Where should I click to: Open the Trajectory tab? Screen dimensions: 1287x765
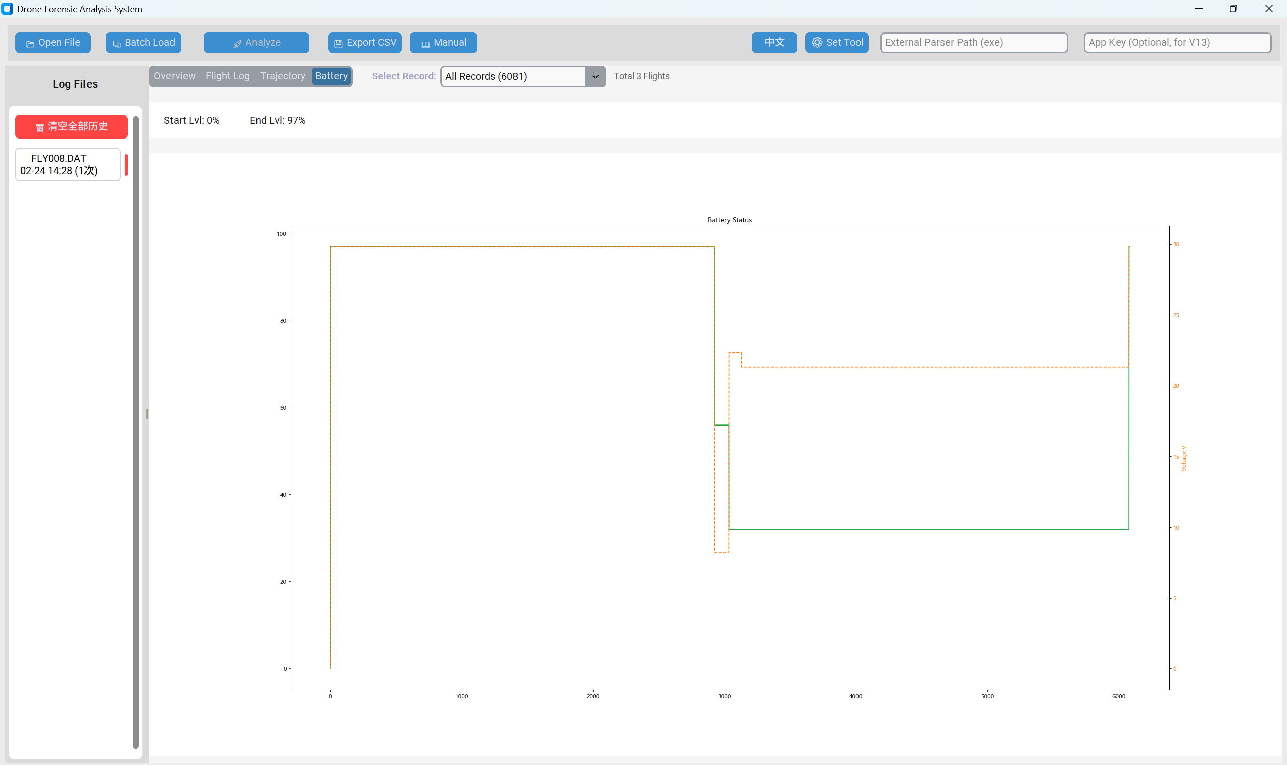(x=283, y=76)
